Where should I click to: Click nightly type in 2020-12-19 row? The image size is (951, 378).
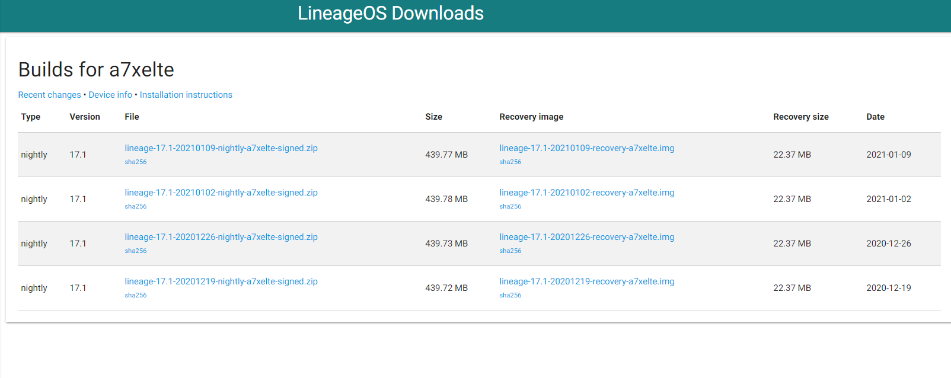pos(34,288)
